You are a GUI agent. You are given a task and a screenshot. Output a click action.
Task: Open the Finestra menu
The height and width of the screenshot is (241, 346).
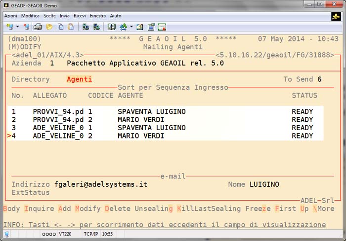pos(98,16)
